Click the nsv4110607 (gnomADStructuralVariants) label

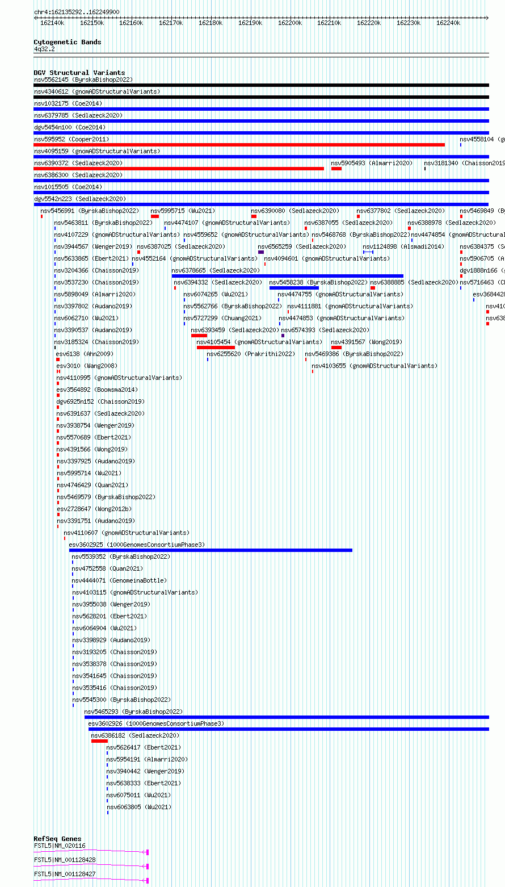127,533
